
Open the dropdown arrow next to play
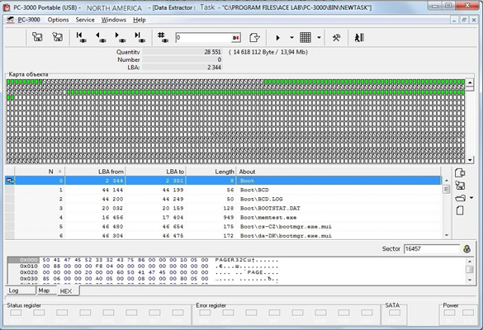pyautogui.click(x=291, y=38)
